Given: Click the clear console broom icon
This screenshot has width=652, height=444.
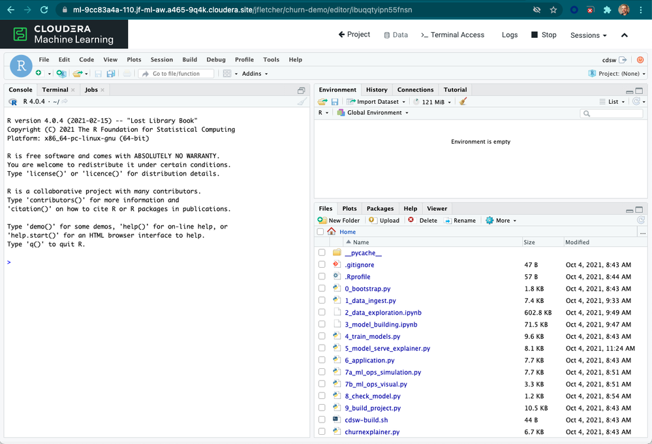Looking at the screenshot, I should click(302, 101).
